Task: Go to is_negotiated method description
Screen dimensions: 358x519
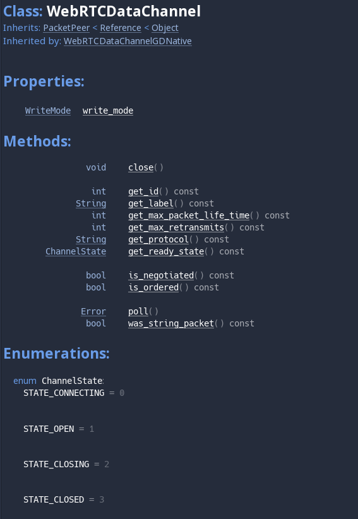Action: [x=161, y=275]
